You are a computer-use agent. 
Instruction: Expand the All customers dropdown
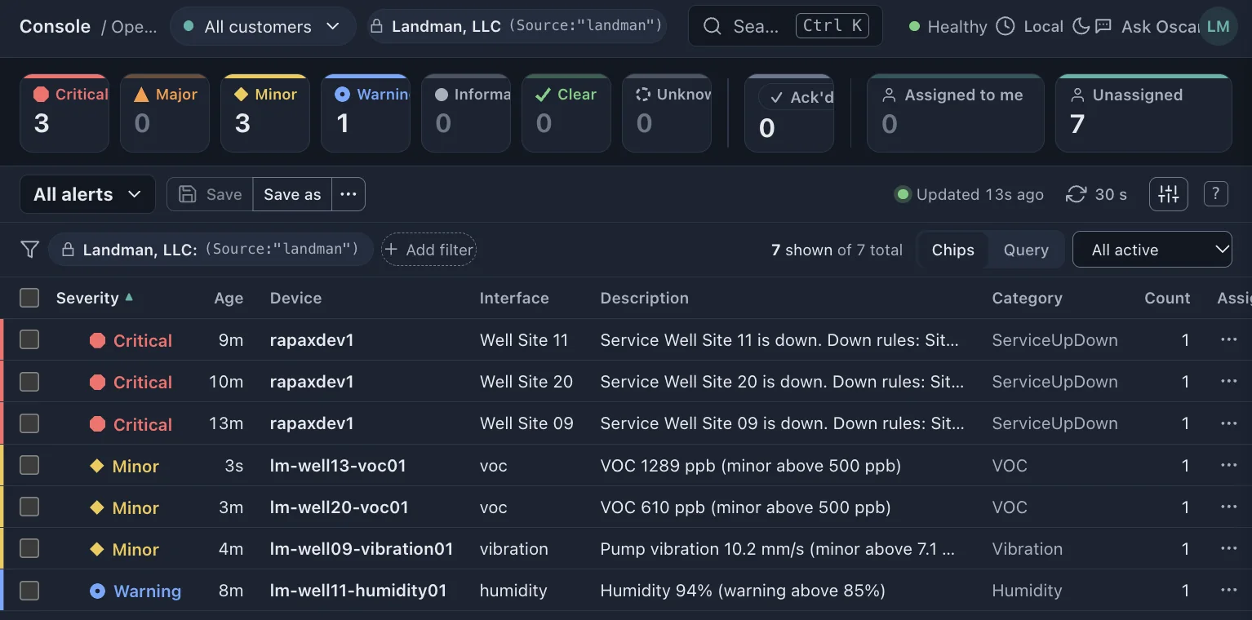[263, 26]
